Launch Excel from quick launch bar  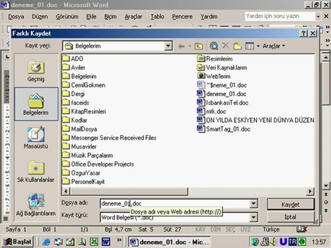94,242
